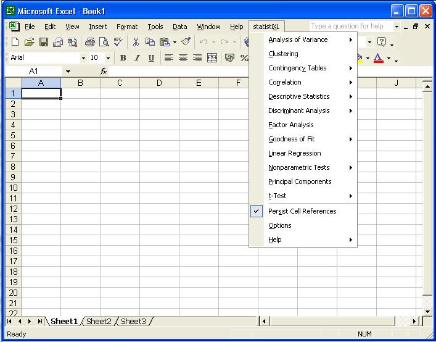Open Descriptive Statistics submenu
Viewport: 436px width, 342px height.
[303, 96]
